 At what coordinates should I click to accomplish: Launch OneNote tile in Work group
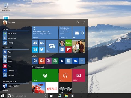[x=49, y=61]
